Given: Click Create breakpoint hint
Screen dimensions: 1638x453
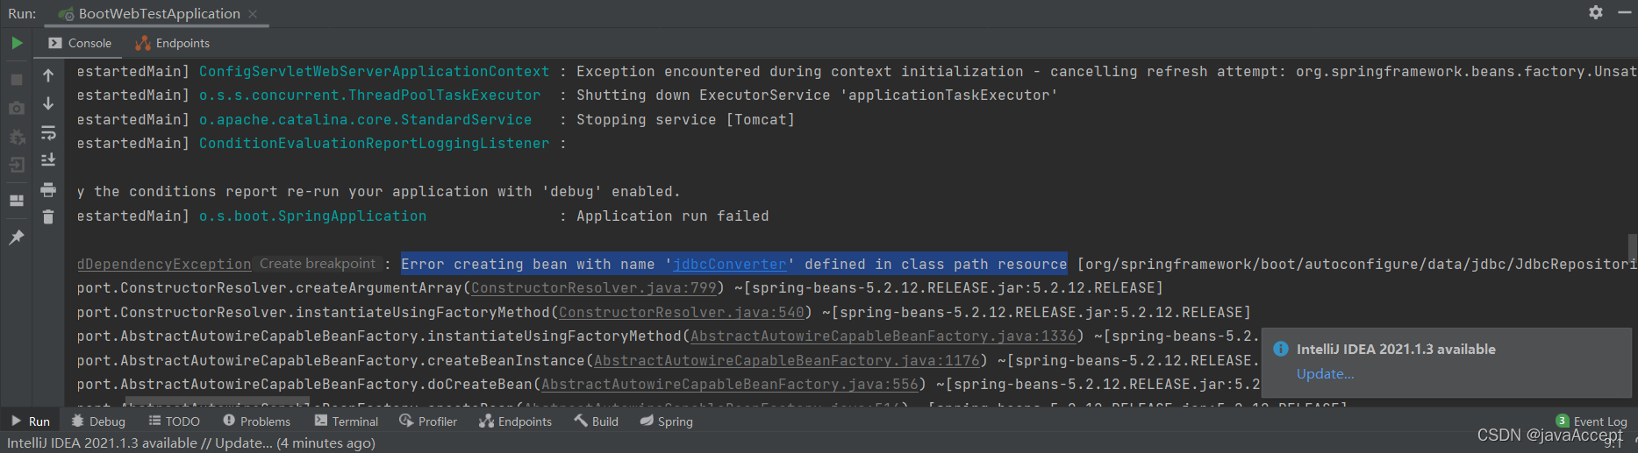Looking at the screenshot, I should pos(318,264).
